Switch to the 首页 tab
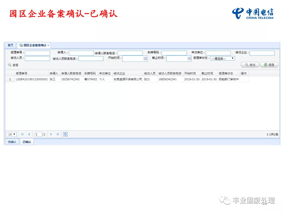The height and width of the screenshot is (213, 284). pos(11,45)
